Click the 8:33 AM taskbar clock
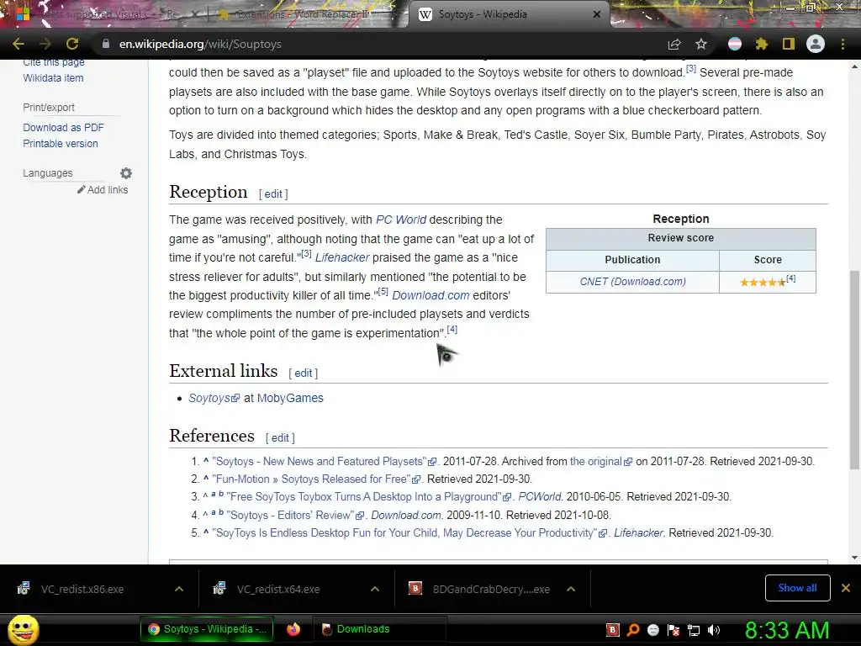The image size is (861, 646). [x=786, y=629]
